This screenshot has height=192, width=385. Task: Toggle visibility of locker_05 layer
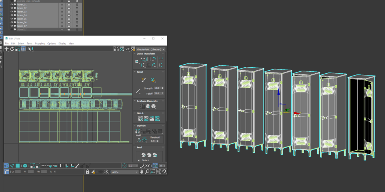click(x=12, y=19)
